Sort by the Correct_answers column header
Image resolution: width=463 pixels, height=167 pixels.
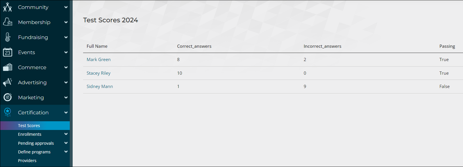[x=194, y=46]
